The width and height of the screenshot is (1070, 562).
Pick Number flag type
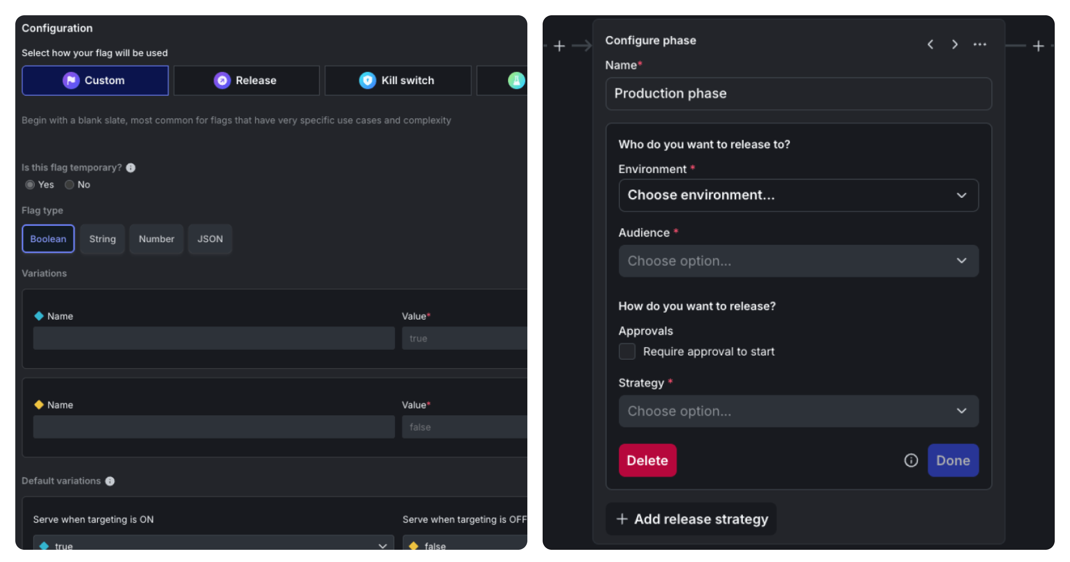156,239
